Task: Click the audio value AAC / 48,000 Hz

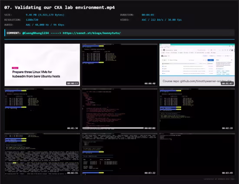Action: [45, 25]
